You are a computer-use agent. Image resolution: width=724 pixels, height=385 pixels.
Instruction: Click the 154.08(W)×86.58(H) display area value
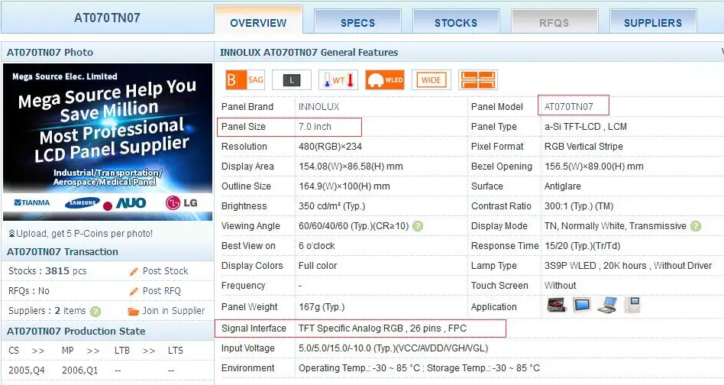[351, 167]
